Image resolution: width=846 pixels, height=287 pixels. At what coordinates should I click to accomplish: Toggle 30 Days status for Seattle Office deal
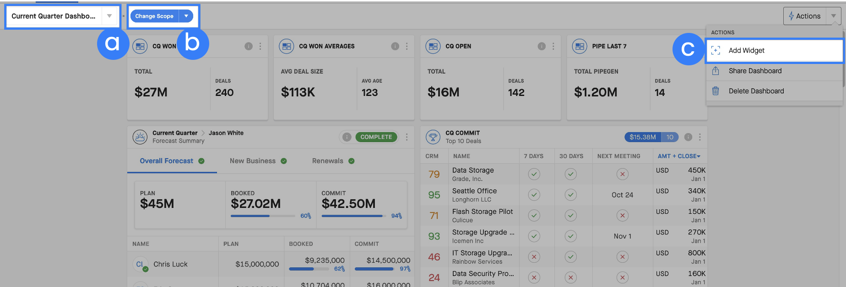pyautogui.click(x=570, y=195)
